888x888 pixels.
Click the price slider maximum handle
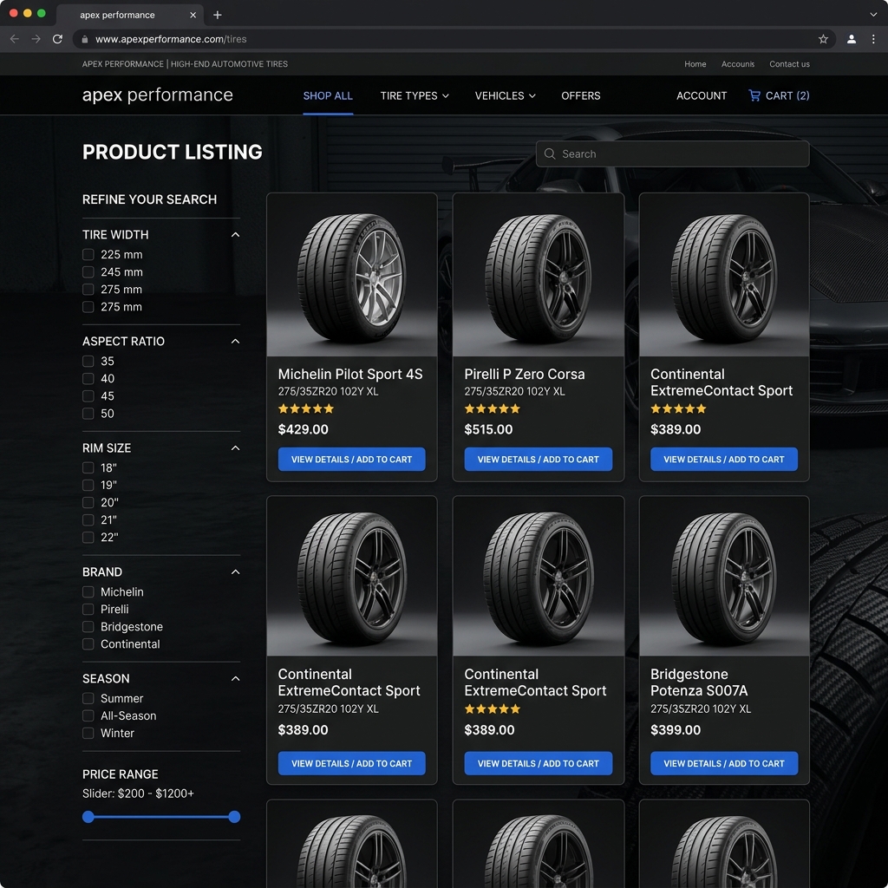click(x=234, y=817)
